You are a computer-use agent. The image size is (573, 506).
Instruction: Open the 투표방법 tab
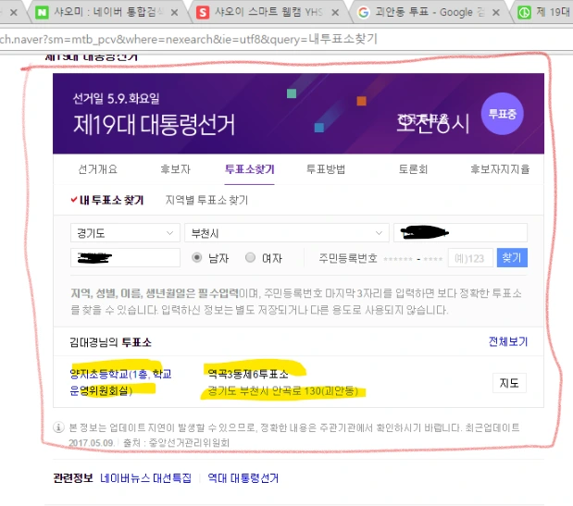[x=326, y=169]
